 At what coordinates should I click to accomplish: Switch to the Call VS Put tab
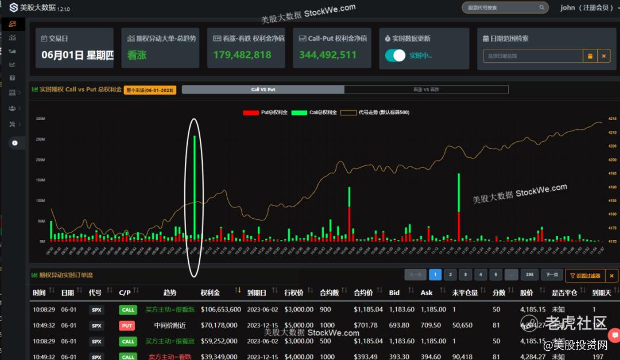pyautogui.click(x=263, y=90)
